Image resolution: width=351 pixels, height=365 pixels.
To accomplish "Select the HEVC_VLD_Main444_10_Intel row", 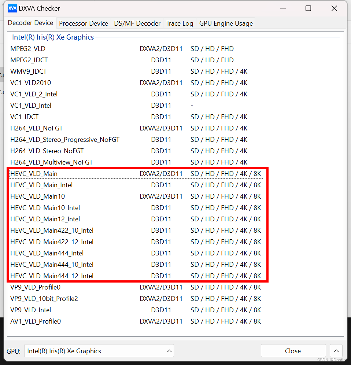I will pos(136,265).
